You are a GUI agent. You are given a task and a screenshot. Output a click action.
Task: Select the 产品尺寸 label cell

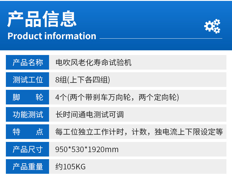pos(28,149)
